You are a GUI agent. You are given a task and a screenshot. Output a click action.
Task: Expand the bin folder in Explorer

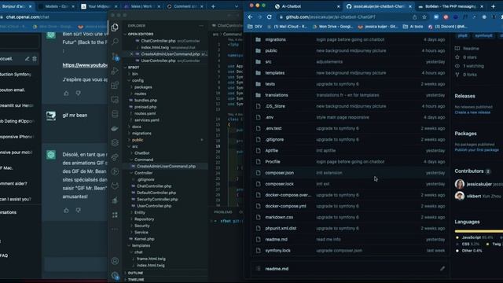[134, 74]
